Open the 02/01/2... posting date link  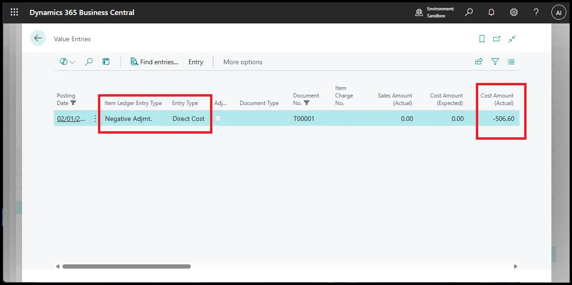[x=71, y=119]
